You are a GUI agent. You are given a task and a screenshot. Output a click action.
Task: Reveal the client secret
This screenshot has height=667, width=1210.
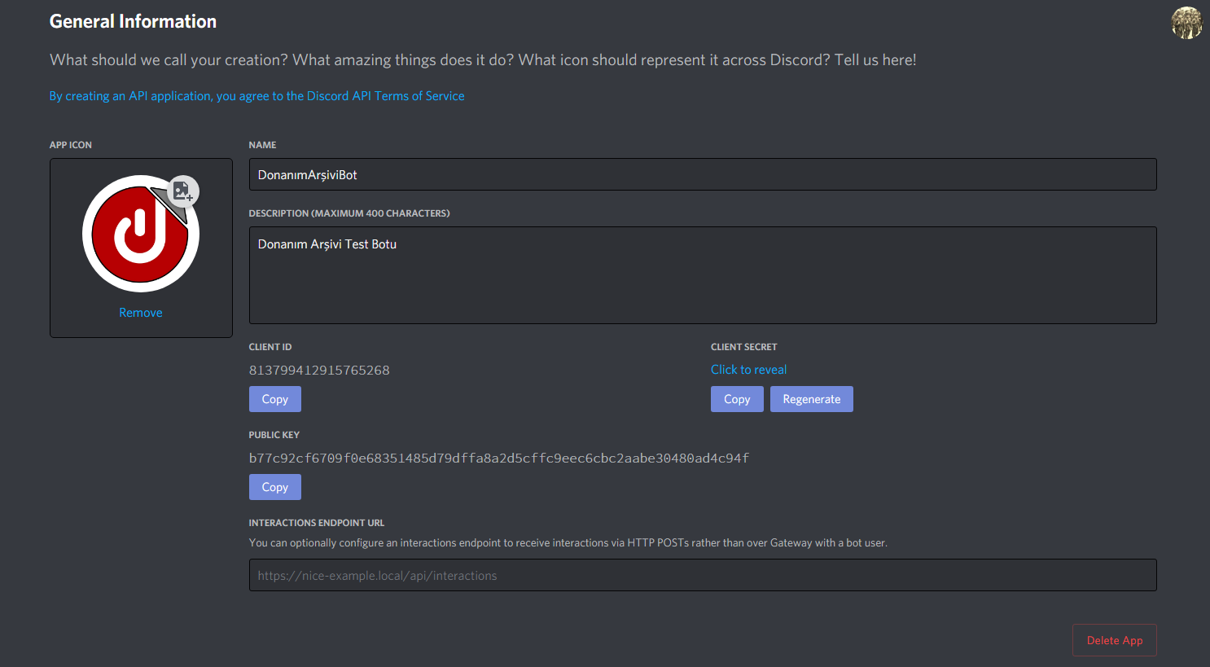coord(748,370)
